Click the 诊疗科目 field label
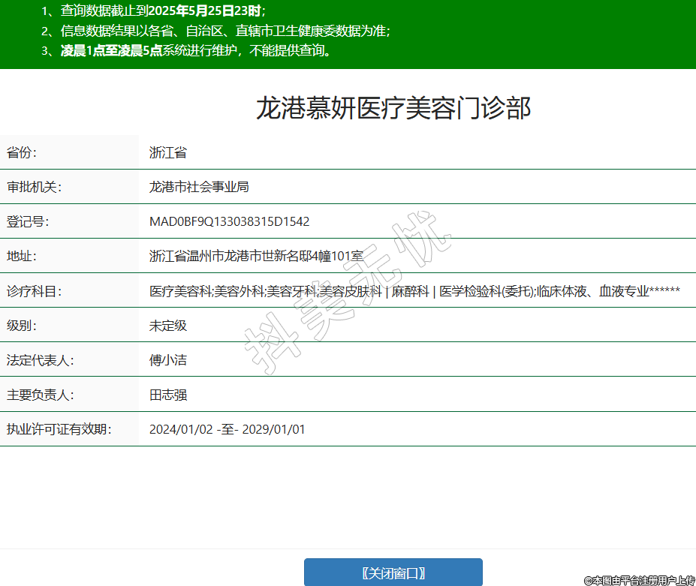Viewport: 696px width, 586px height. click(33, 291)
